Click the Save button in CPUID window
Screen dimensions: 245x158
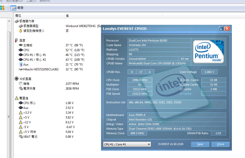[x=200, y=144]
